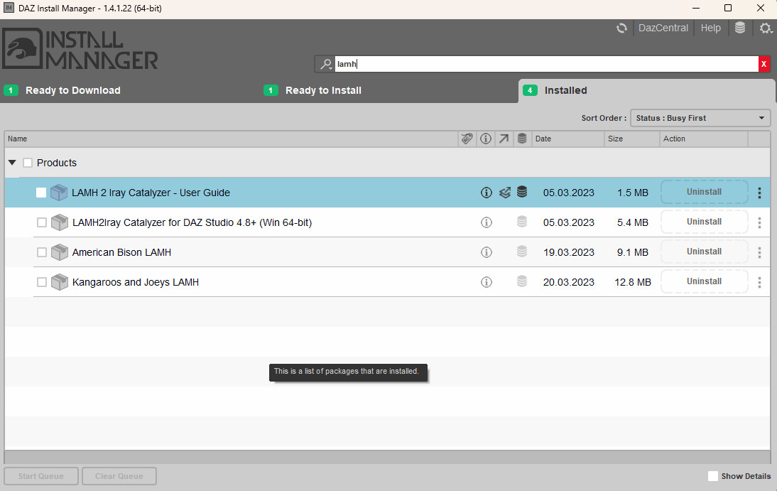Show info for LAMH2Iray Catalyzer for DAZ Studio
The height and width of the screenshot is (491, 777).
point(487,222)
